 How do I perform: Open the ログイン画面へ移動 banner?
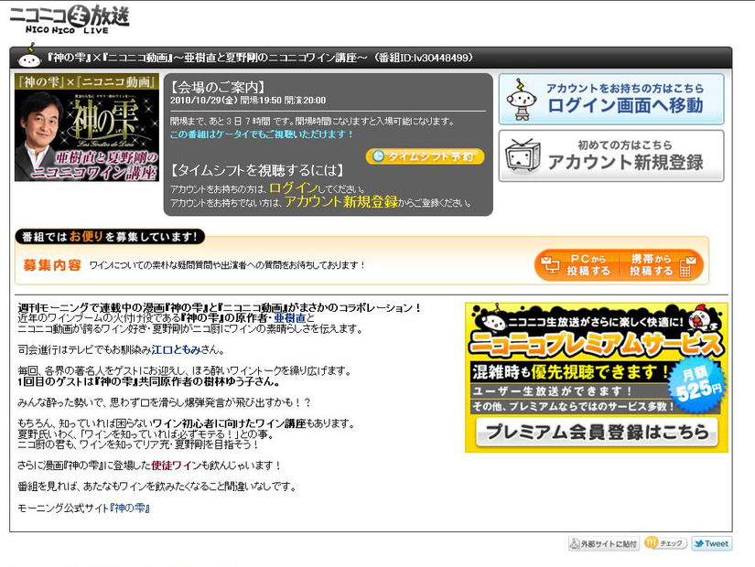coord(611,99)
